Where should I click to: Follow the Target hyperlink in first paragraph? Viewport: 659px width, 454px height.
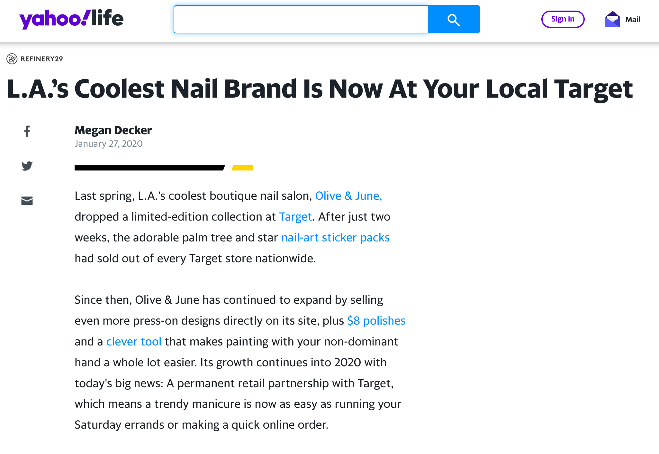(295, 217)
